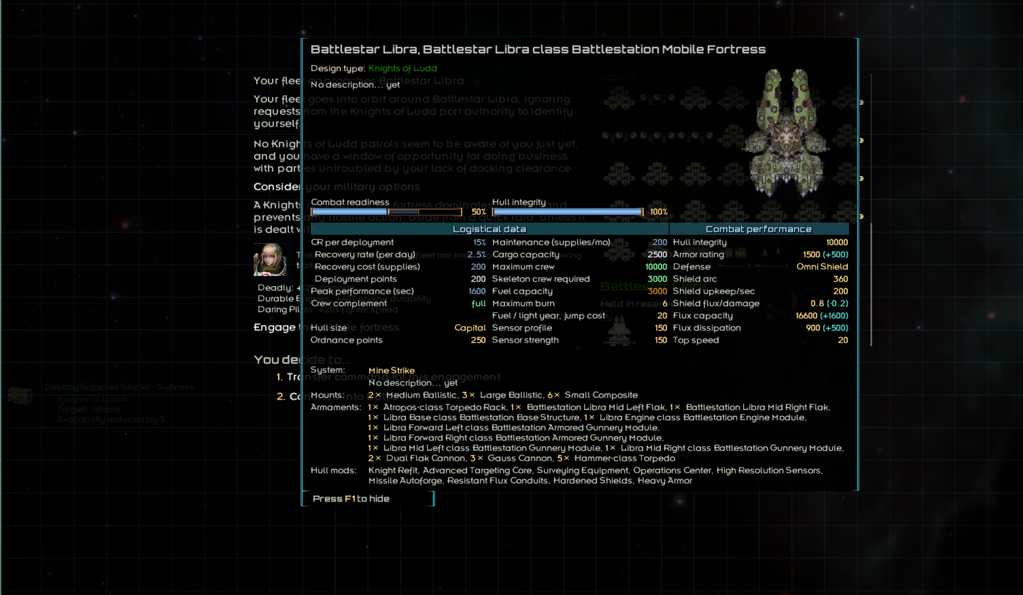1023x595 pixels.
Task: Click the second gold marker right of panel
Action: tap(862, 141)
